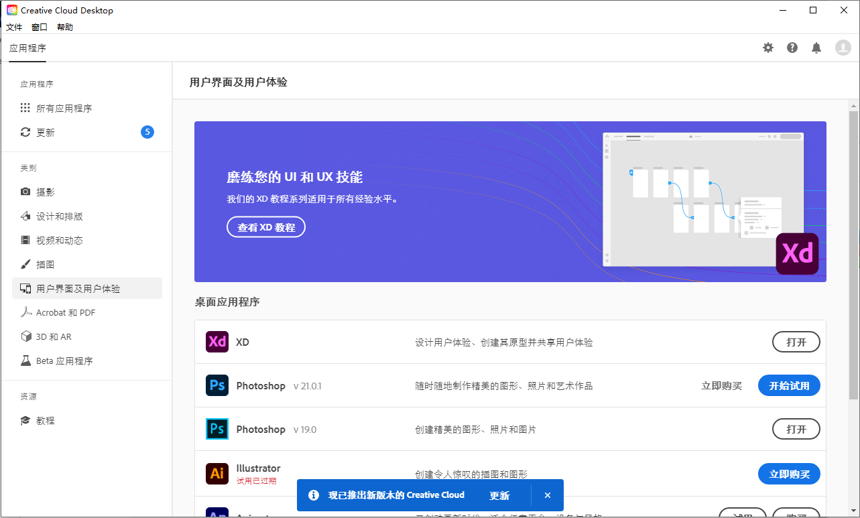This screenshot has width=860, height=518.
Task: Click the help question mark icon
Action: point(792,48)
